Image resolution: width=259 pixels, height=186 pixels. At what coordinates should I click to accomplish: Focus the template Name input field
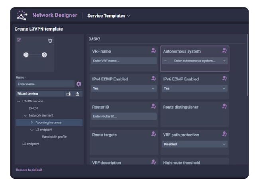[45, 84]
